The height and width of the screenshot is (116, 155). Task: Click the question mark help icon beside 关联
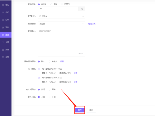click(29, 69)
